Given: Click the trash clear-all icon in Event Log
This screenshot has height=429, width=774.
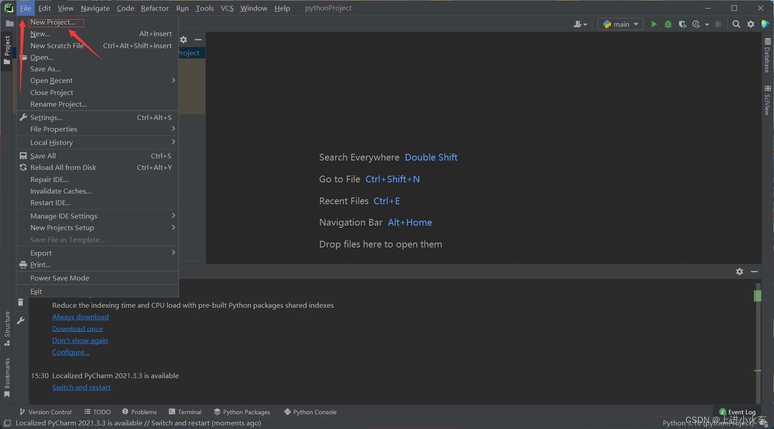Looking at the screenshot, I should coord(21,302).
